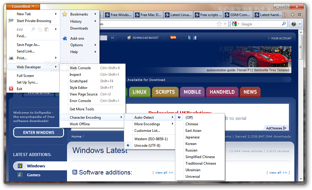Click the Print printer icon
Viewport: 312px width, 190px height.
[x=11, y=58]
